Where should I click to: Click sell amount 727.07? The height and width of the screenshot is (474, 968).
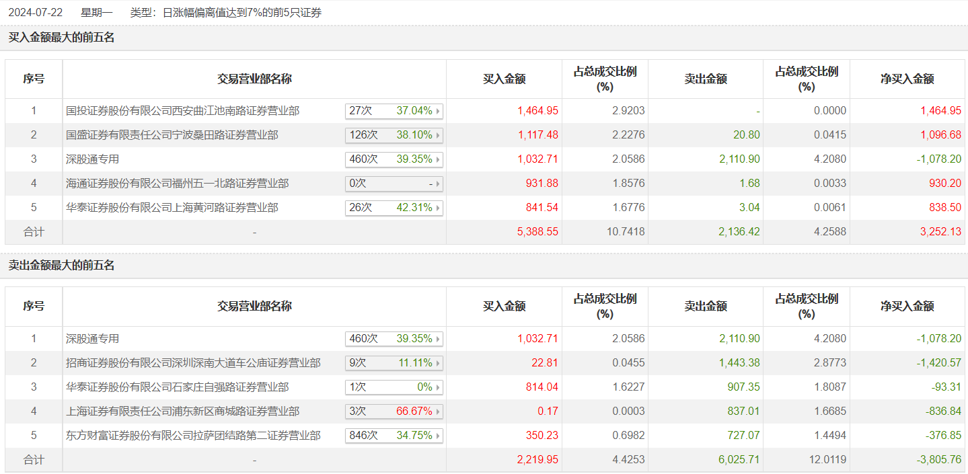coord(743,436)
